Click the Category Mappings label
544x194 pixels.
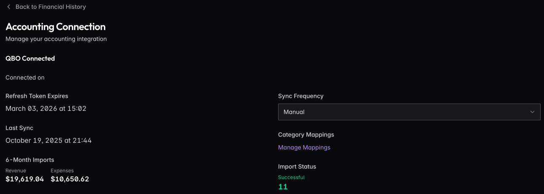click(306, 134)
